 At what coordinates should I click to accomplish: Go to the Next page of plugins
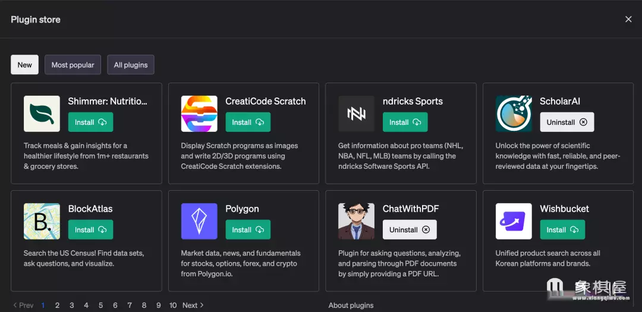click(x=193, y=305)
